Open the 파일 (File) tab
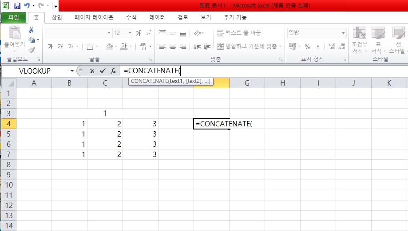This screenshot has height=231, width=408. pyautogui.click(x=14, y=17)
